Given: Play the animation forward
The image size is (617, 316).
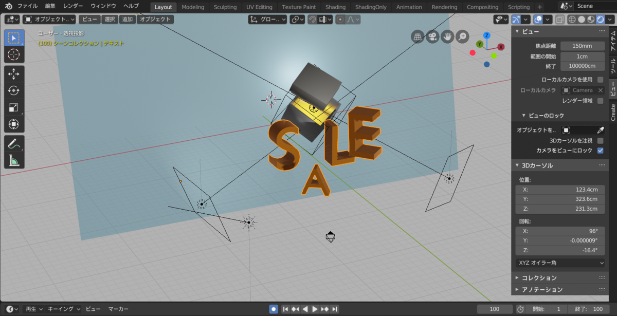Looking at the screenshot, I should click(315, 309).
